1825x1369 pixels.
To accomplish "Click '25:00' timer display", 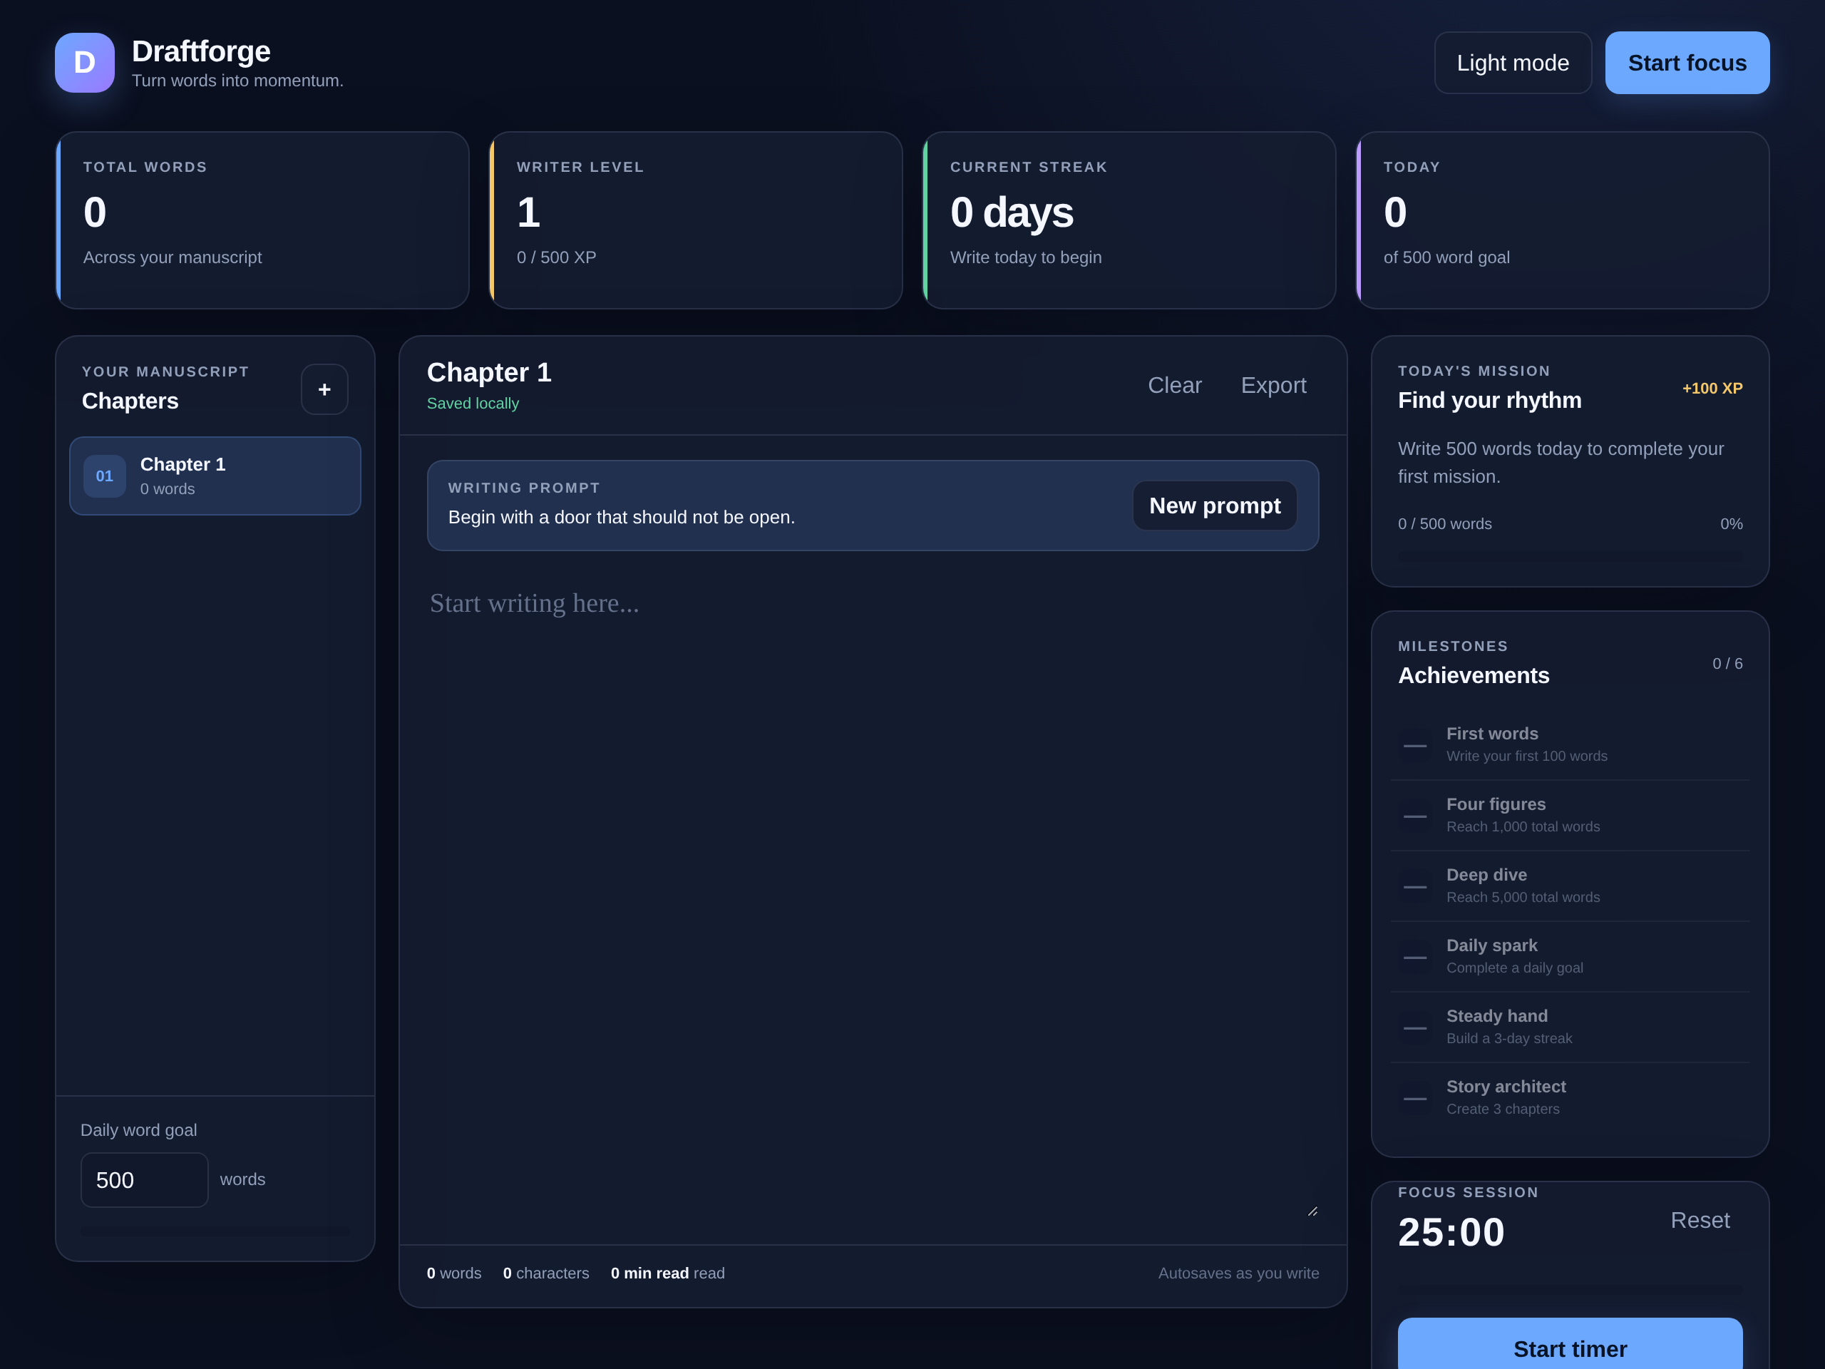I will click(x=1451, y=1232).
